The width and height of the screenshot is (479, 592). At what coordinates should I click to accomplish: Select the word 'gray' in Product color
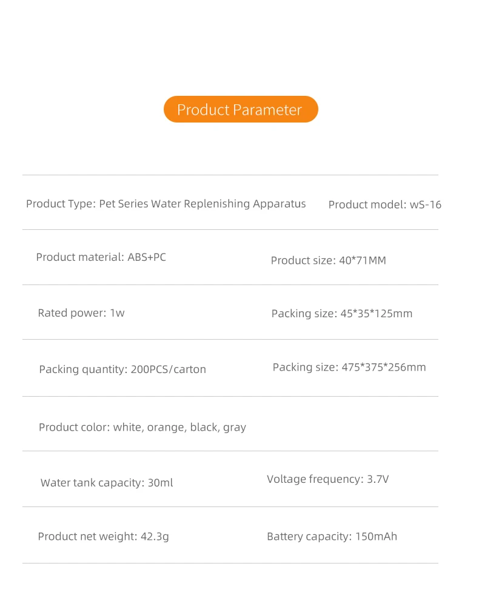click(x=235, y=428)
